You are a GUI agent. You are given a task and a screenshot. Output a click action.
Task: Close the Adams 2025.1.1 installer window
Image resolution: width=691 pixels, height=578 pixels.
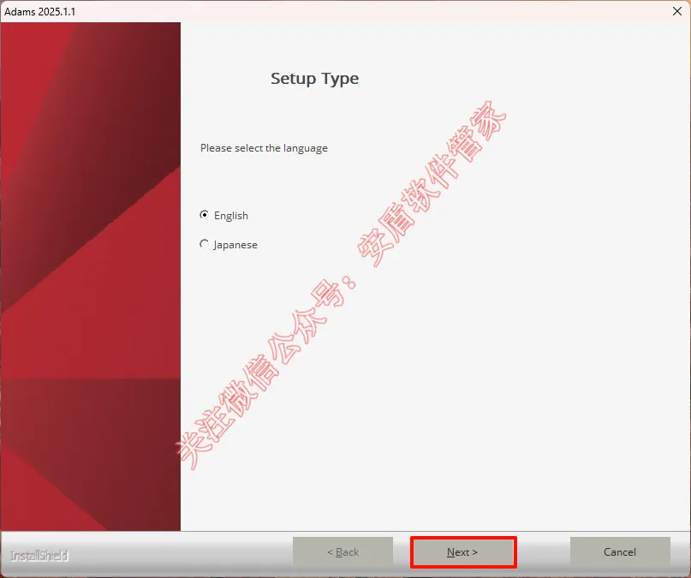[x=677, y=11]
